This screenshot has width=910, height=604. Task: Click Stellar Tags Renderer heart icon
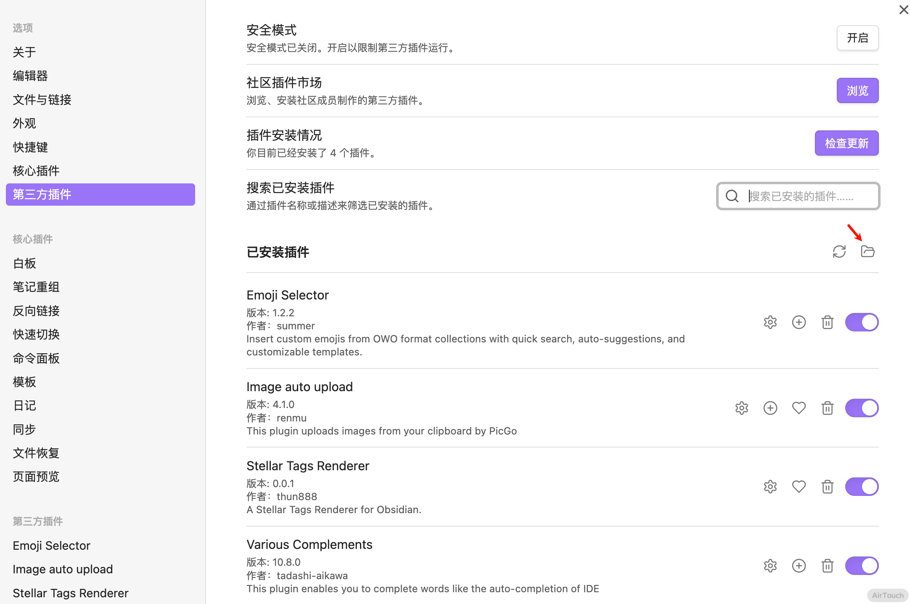click(x=799, y=487)
